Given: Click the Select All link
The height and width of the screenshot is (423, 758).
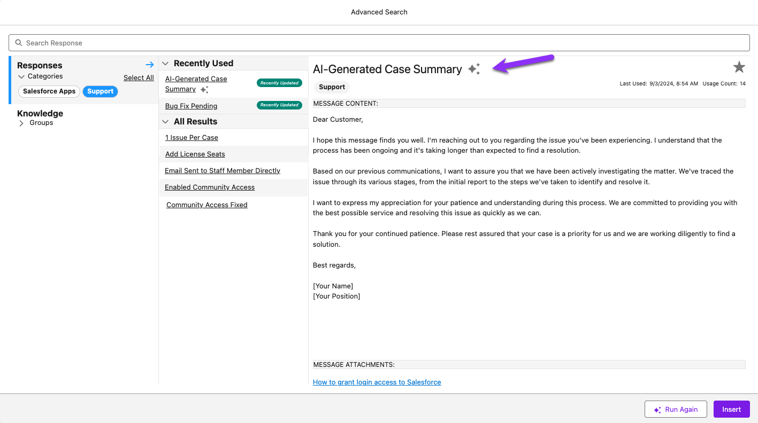Looking at the screenshot, I should pos(139,77).
